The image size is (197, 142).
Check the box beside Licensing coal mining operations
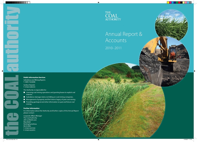point(24,92)
